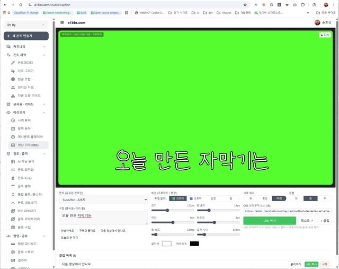
Task: Show more bookmarks via chevron
Action: 308,13
